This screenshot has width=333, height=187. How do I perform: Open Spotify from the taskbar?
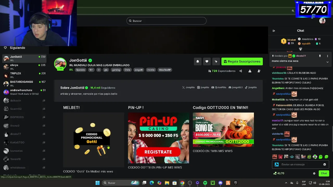click(x=205, y=183)
